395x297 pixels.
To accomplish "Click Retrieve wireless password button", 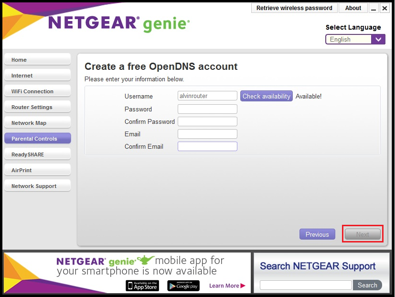I will click(294, 8).
